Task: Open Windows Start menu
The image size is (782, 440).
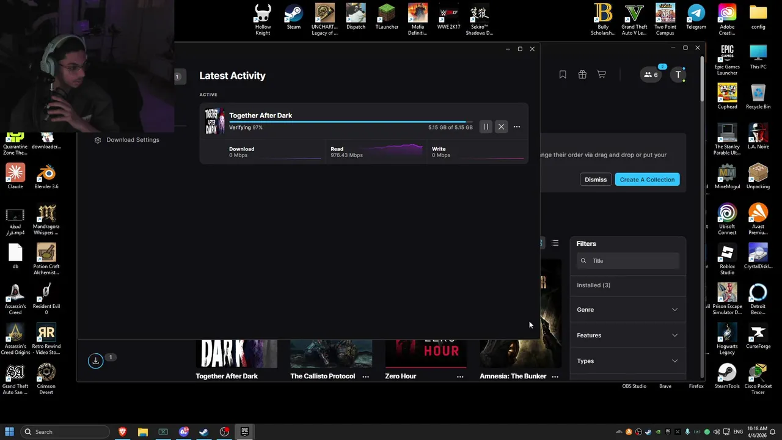Action: [9, 432]
